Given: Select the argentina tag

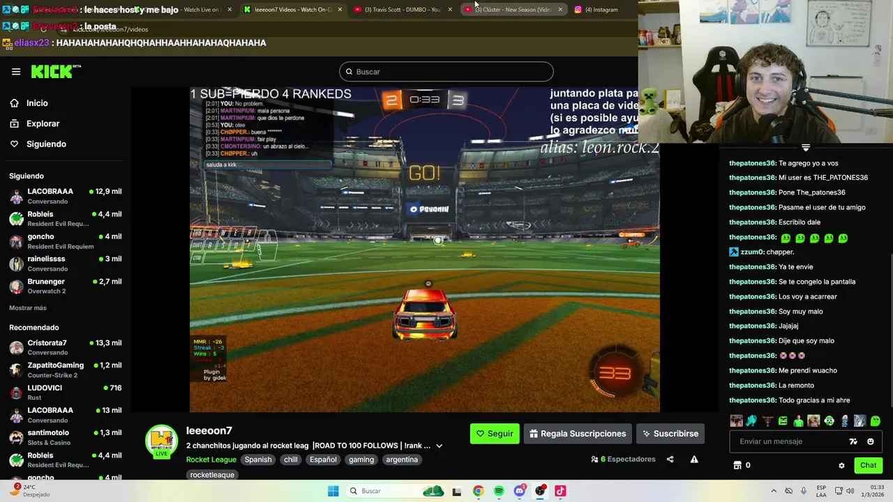Looking at the screenshot, I should point(402,459).
